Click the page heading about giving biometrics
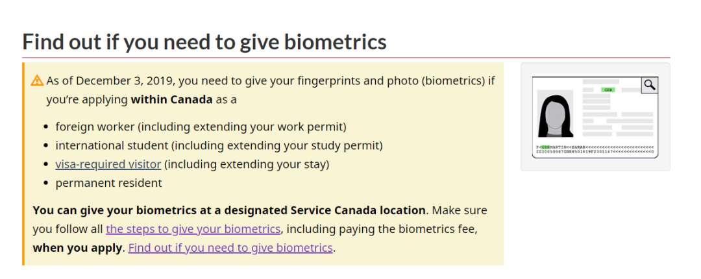The width and height of the screenshot is (701, 279). click(204, 42)
